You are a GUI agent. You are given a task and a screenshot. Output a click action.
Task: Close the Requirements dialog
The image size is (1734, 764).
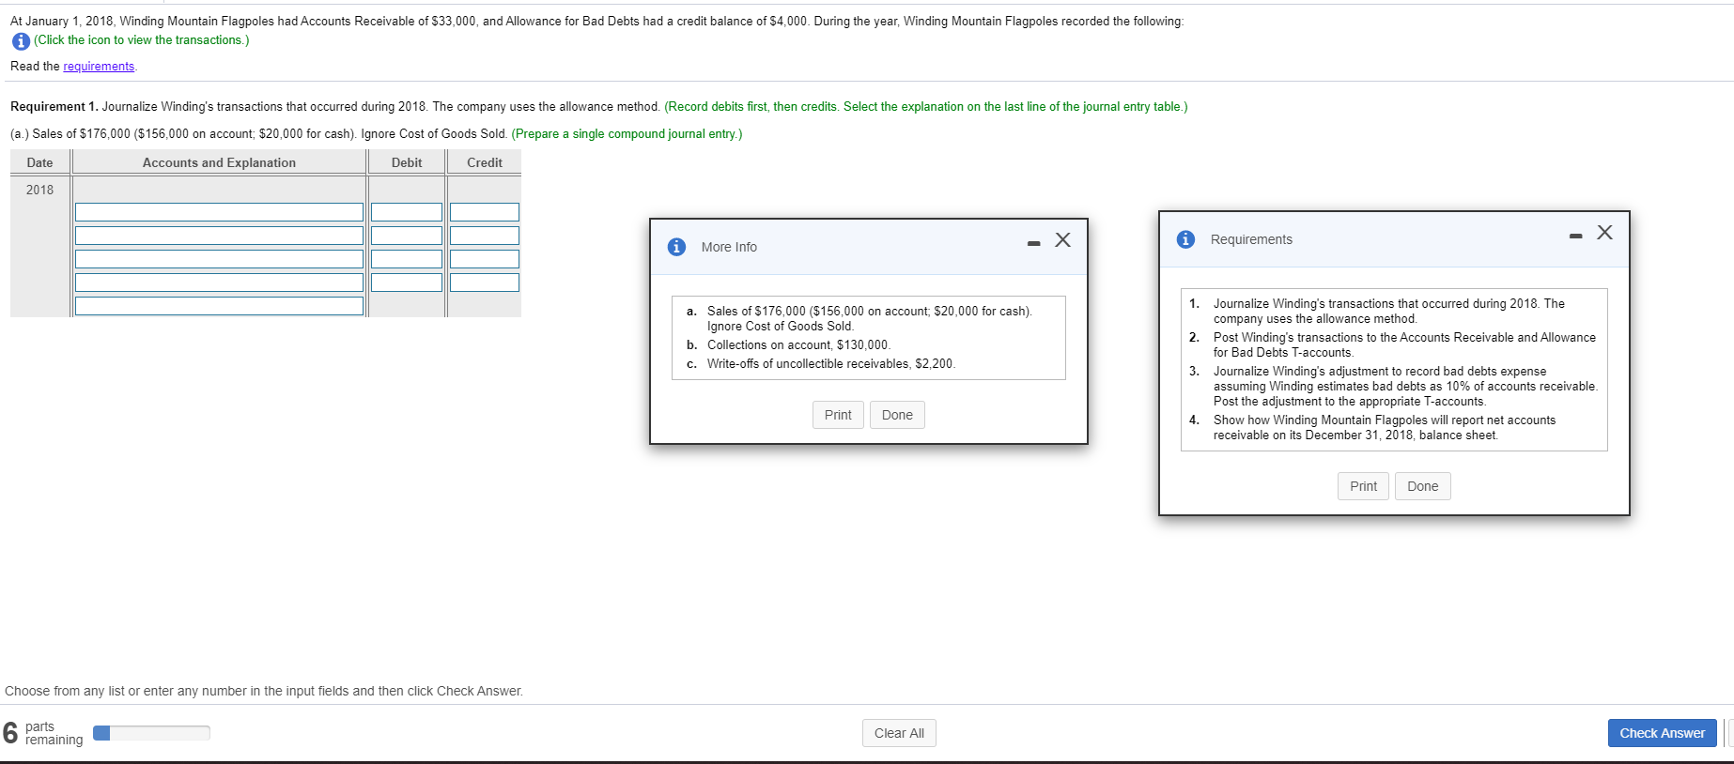[x=1604, y=233]
